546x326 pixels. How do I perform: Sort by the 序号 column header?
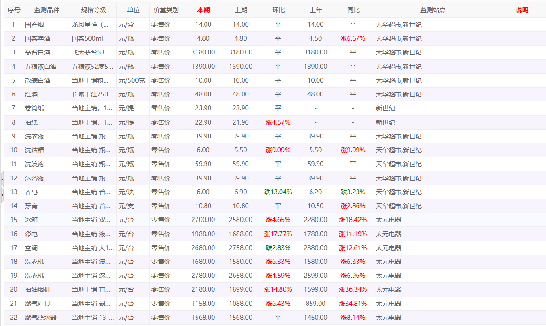14,10
